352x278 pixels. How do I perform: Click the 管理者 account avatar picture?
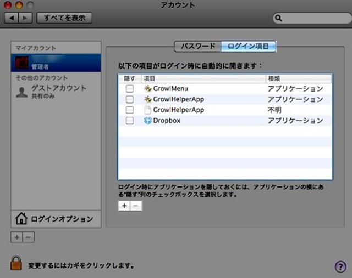coord(21,64)
